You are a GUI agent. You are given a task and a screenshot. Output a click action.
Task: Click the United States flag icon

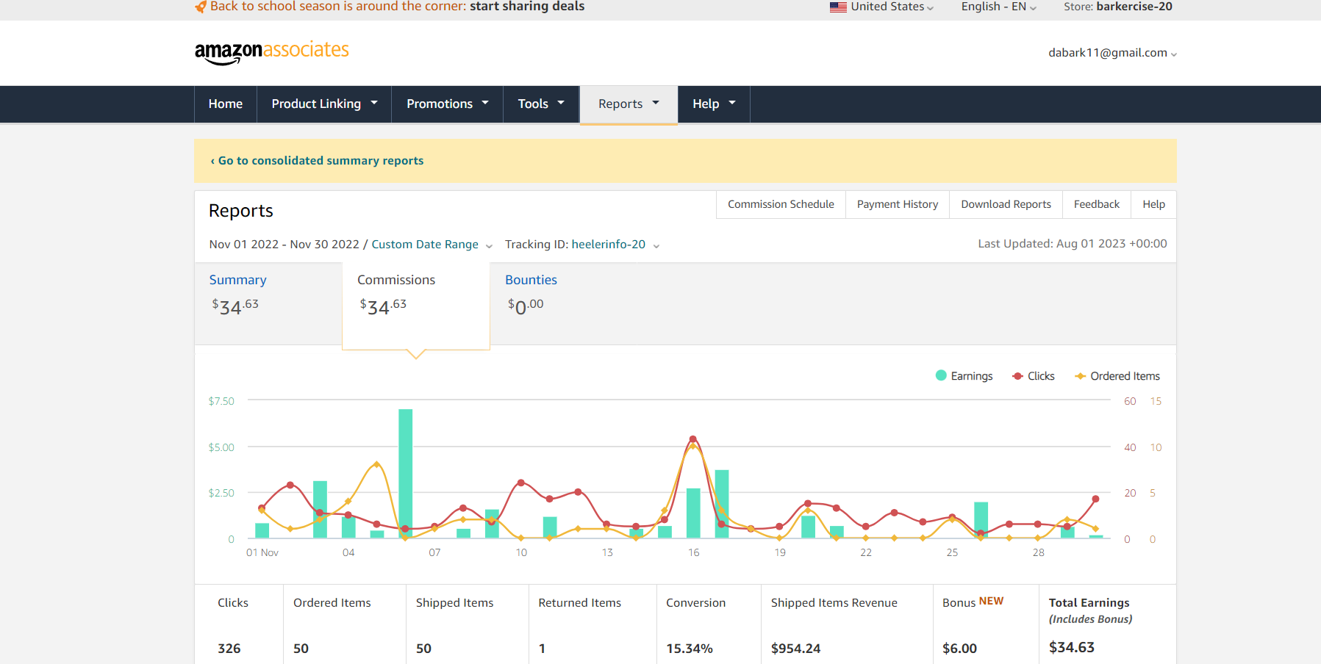click(x=838, y=7)
